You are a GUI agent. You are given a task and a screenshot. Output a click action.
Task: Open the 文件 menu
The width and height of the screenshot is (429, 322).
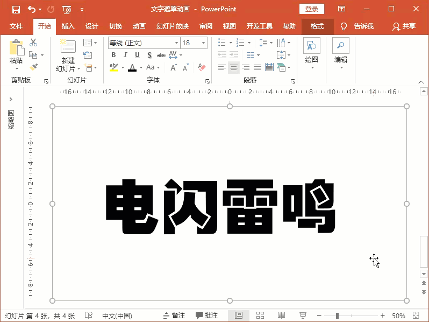pyautogui.click(x=16, y=26)
